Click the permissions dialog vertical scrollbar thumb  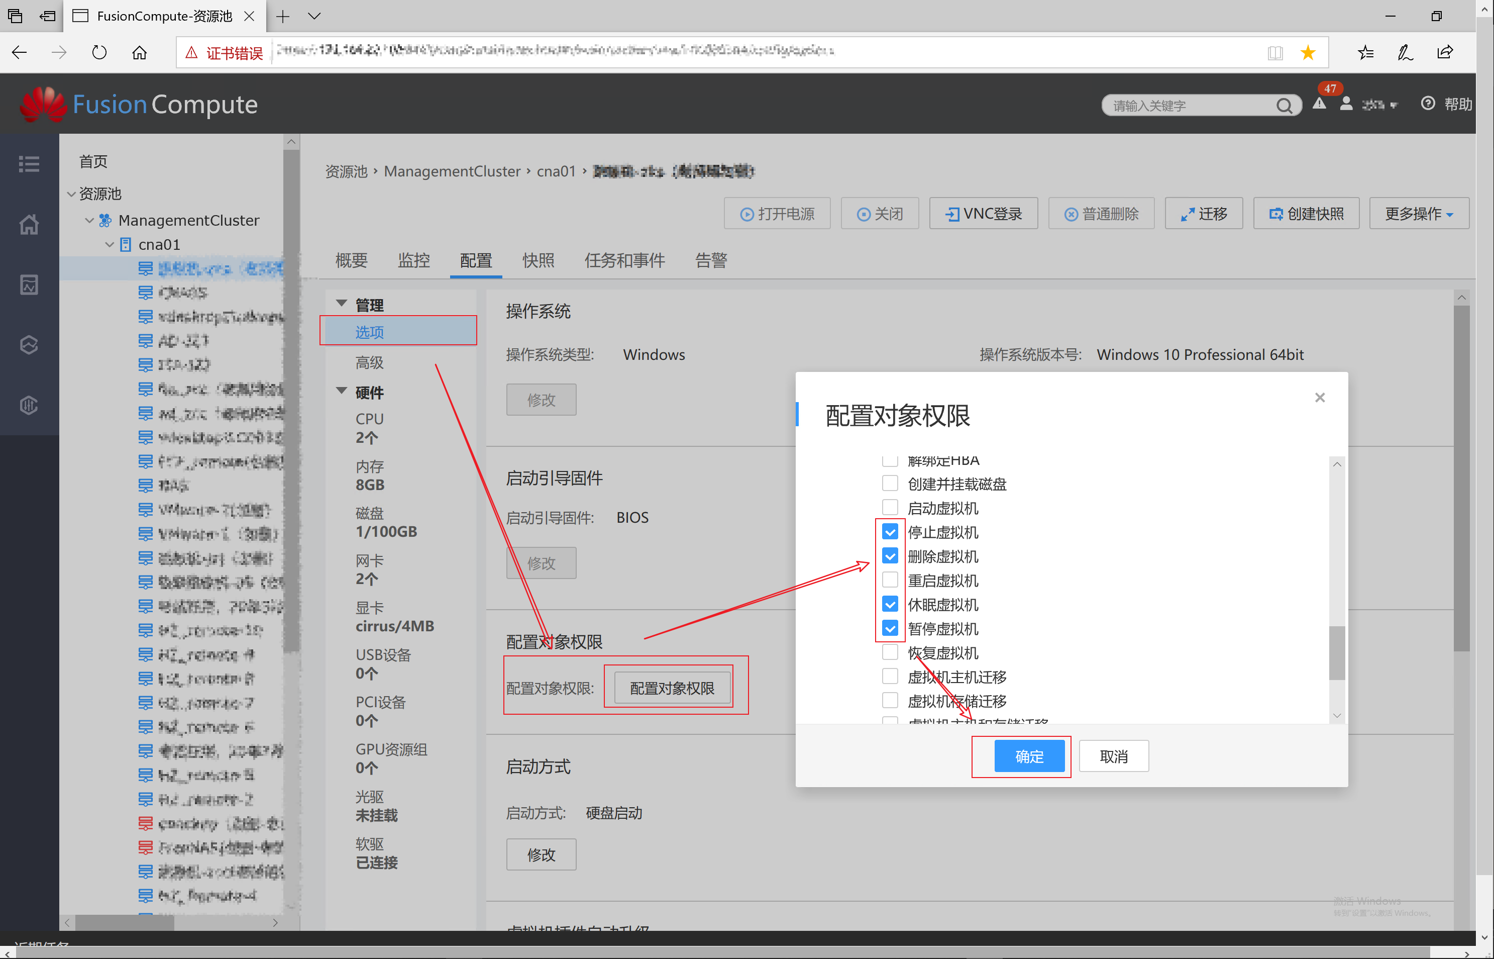tap(1337, 652)
